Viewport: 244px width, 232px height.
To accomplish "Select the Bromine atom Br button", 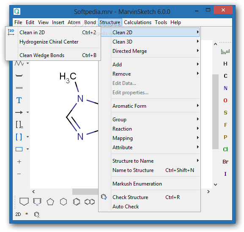I will coord(225,161).
